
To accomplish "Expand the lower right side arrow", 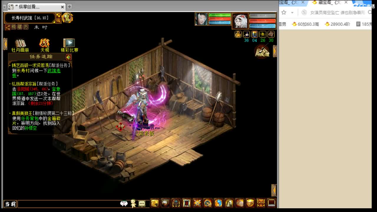I will point(274,190).
